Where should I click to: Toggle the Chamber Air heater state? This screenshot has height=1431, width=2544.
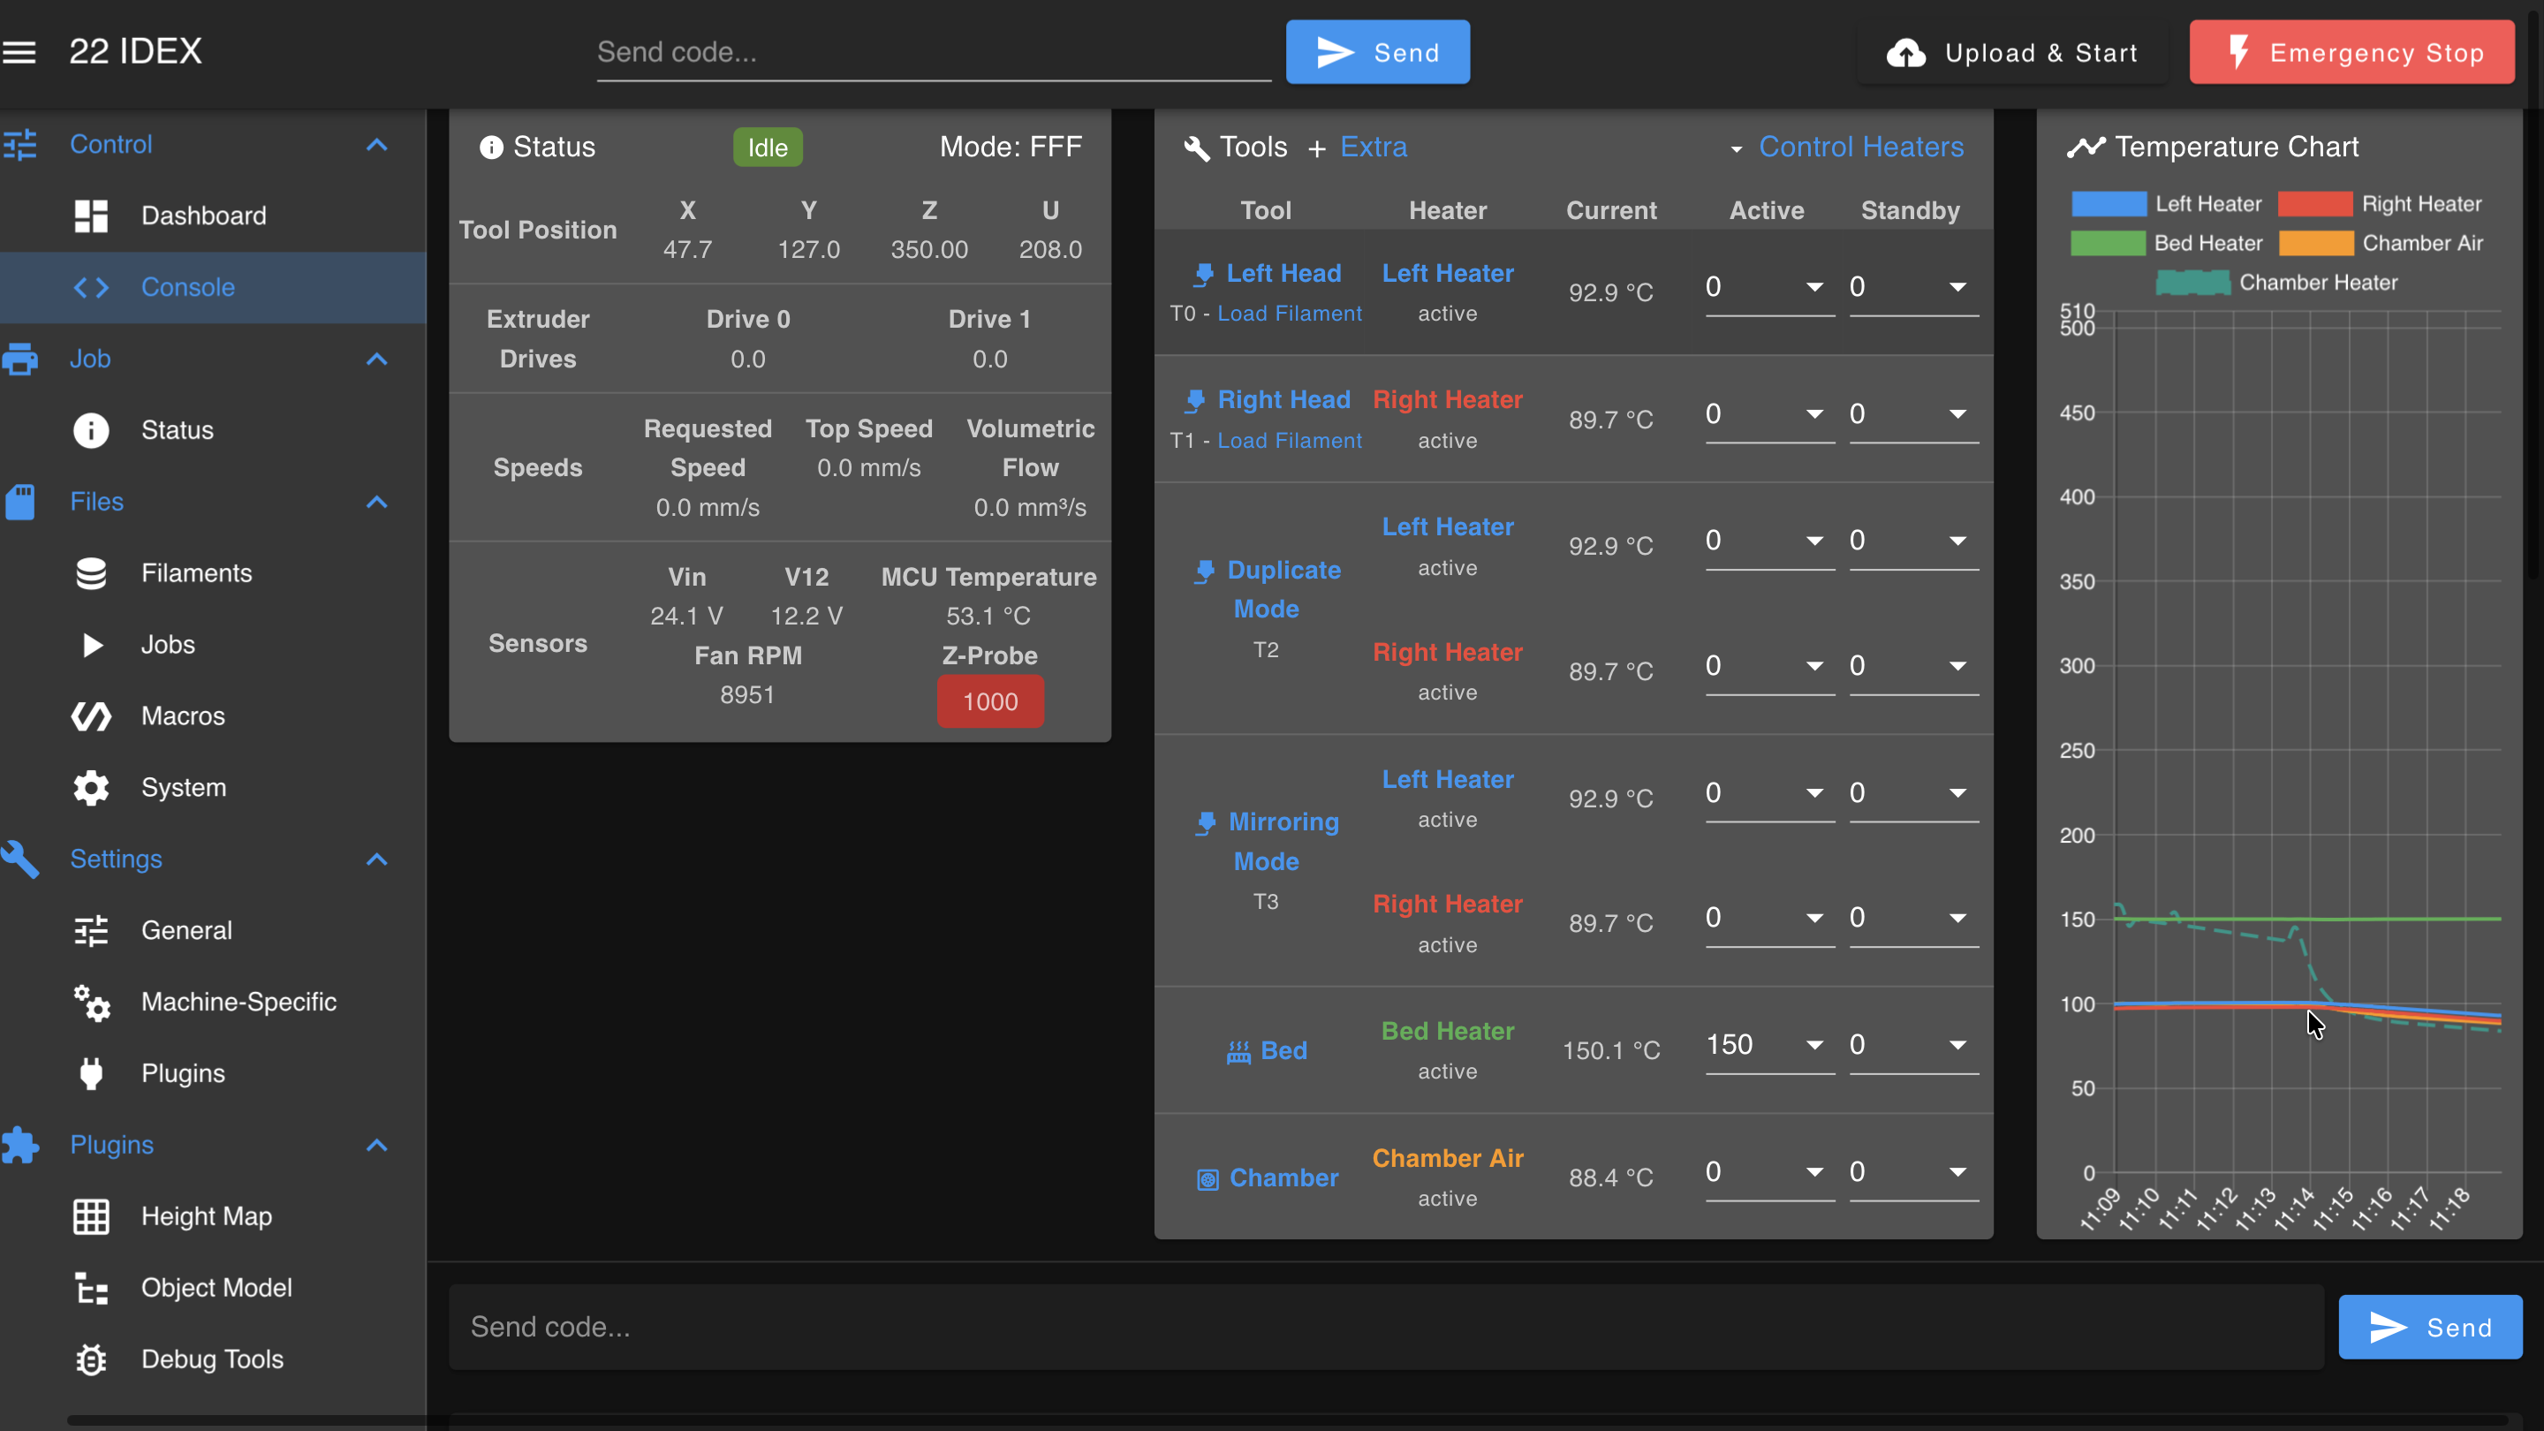[x=1448, y=1158]
